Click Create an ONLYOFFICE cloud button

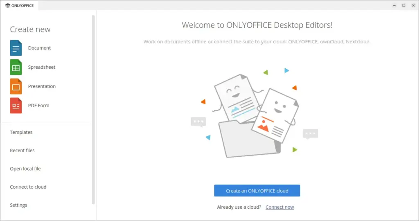click(257, 191)
